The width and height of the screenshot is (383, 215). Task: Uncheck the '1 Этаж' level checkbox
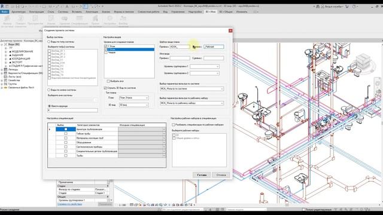click(x=106, y=46)
